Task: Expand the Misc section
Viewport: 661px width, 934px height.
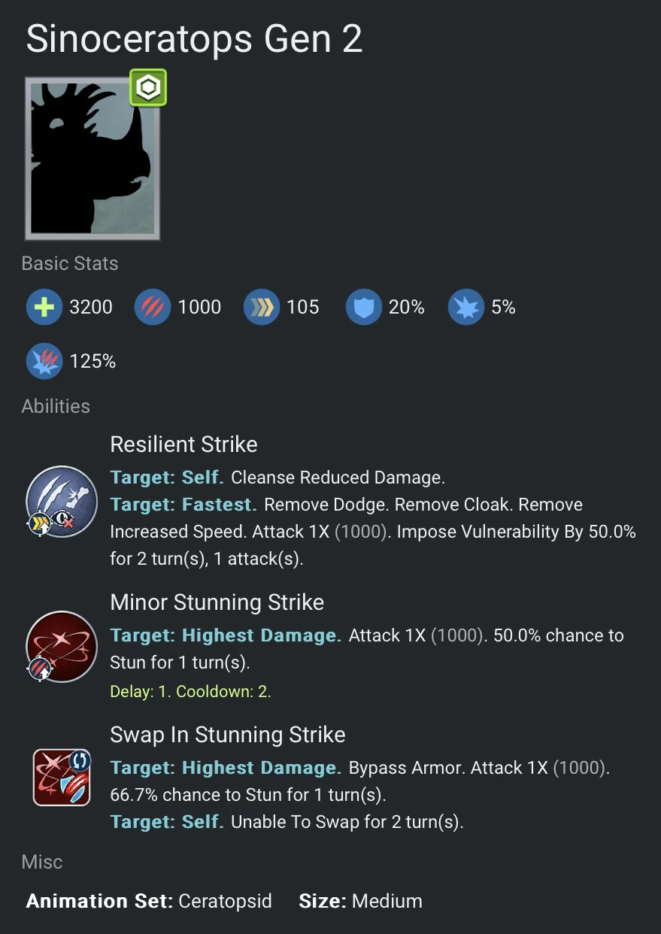Action: click(41, 862)
